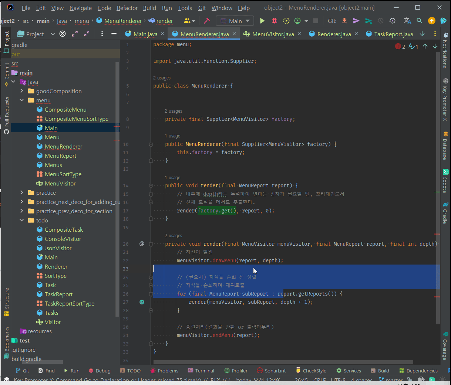The height and width of the screenshot is (385, 451).
Task: Expand the practice folder in tree
Action: tap(22, 192)
